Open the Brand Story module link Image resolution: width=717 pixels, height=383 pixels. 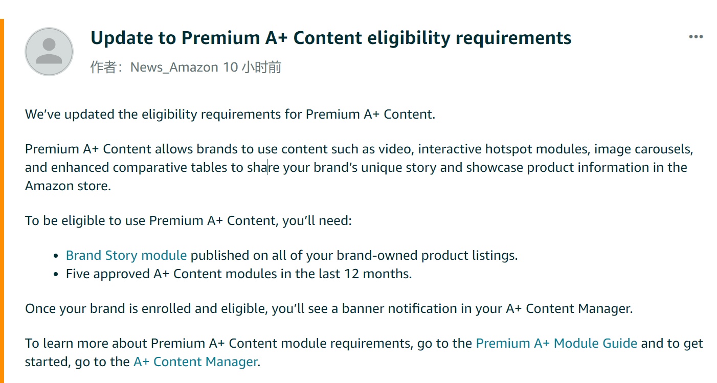click(126, 255)
